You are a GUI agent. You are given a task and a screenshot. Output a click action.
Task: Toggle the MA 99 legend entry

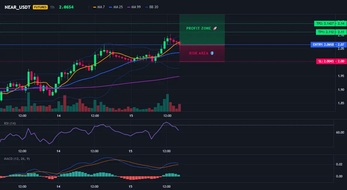pyautogui.click(x=134, y=7)
